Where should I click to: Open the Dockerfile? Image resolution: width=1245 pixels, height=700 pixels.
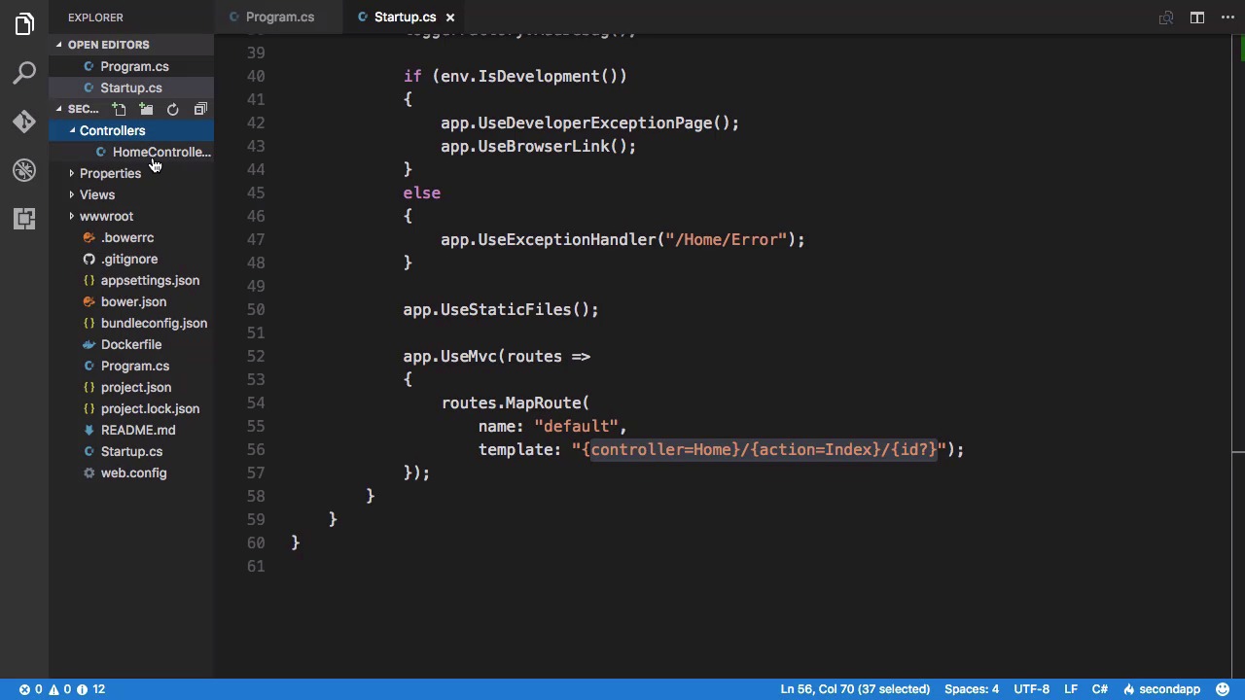click(130, 344)
